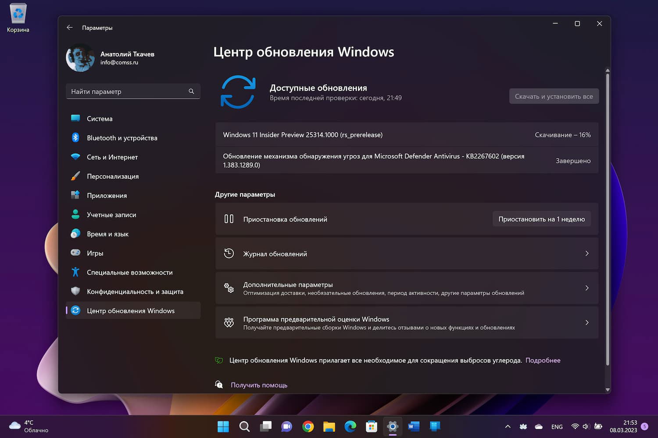Click the Bluetooth и устройства sidebar icon

(x=75, y=138)
